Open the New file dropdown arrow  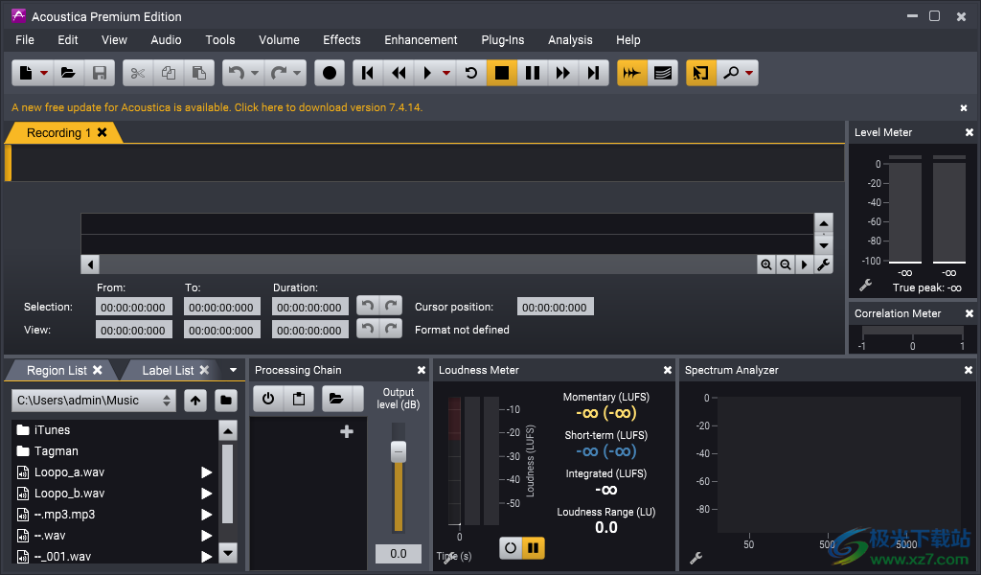coord(44,73)
